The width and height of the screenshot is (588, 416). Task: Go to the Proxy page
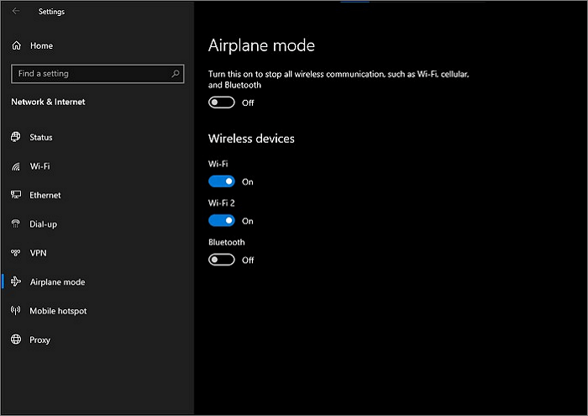coord(39,340)
